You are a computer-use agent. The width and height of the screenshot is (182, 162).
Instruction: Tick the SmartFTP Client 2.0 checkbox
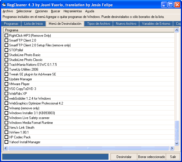click(x=6, y=40)
